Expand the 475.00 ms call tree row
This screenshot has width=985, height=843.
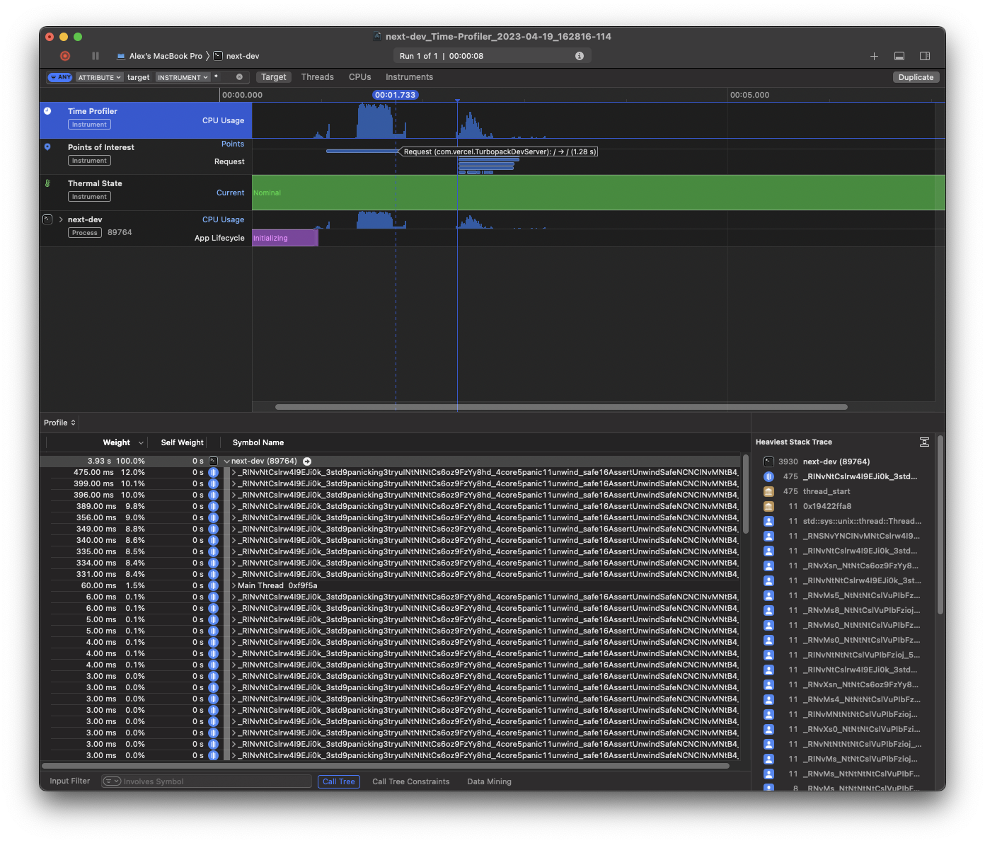[234, 472]
